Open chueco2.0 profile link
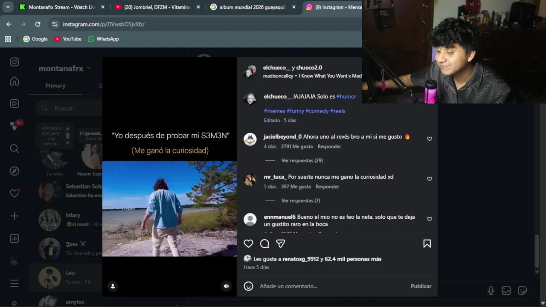Viewport: 546px width, 307px height. tap(309, 67)
